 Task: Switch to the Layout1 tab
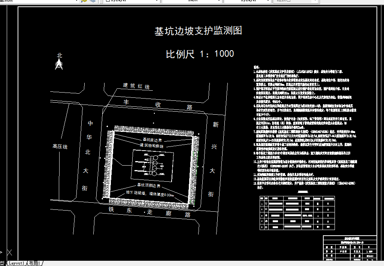16,263
